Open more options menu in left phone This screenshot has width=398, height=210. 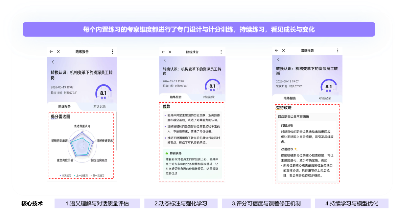112,52
